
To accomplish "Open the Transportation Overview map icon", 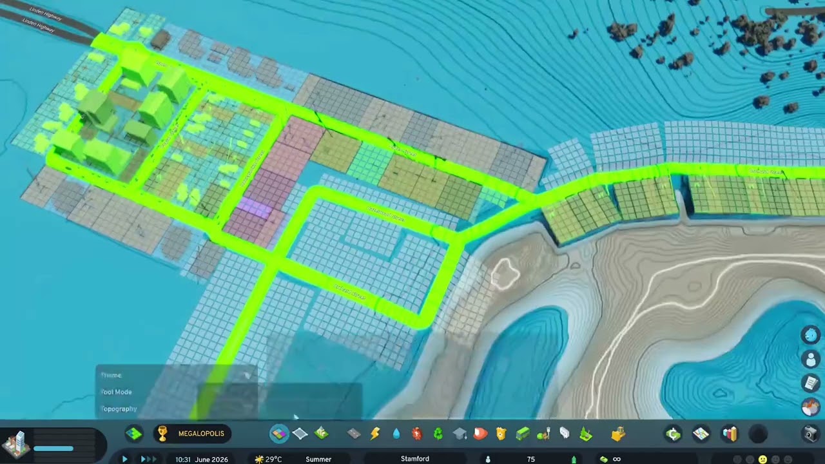I will (701, 434).
